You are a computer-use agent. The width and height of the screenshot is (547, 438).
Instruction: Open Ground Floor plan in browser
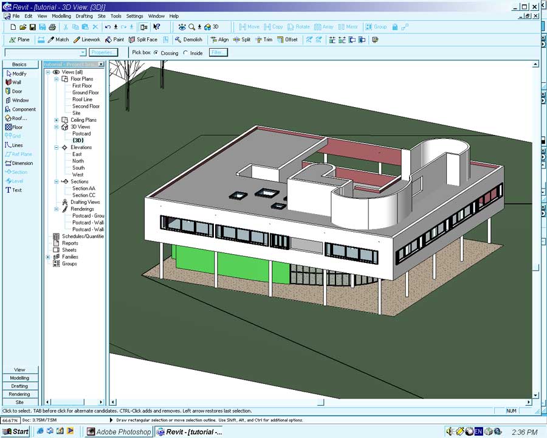pyautogui.click(x=86, y=92)
